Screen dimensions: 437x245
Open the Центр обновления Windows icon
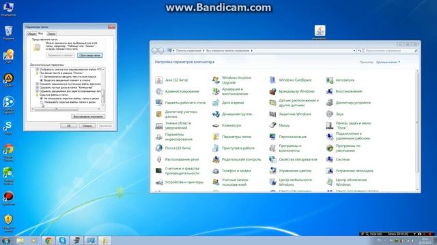pos(330,182)
